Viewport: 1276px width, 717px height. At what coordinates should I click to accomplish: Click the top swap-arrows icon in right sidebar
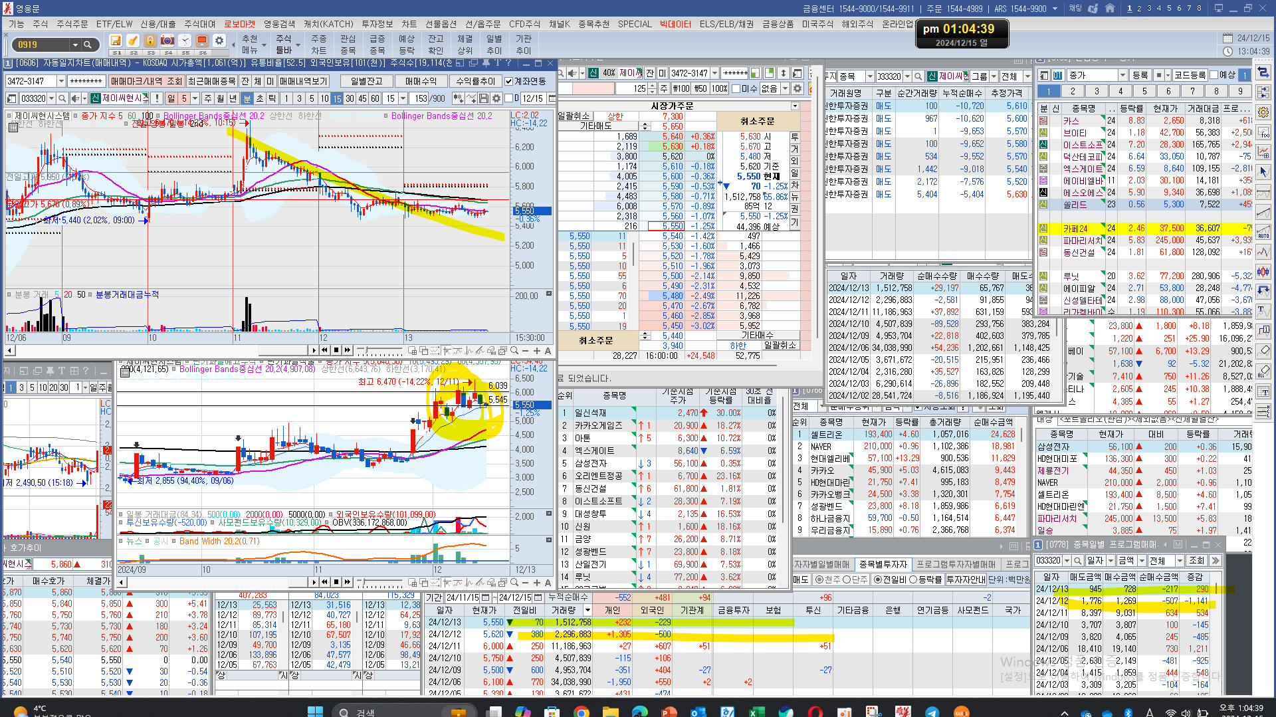(1263, 72)
